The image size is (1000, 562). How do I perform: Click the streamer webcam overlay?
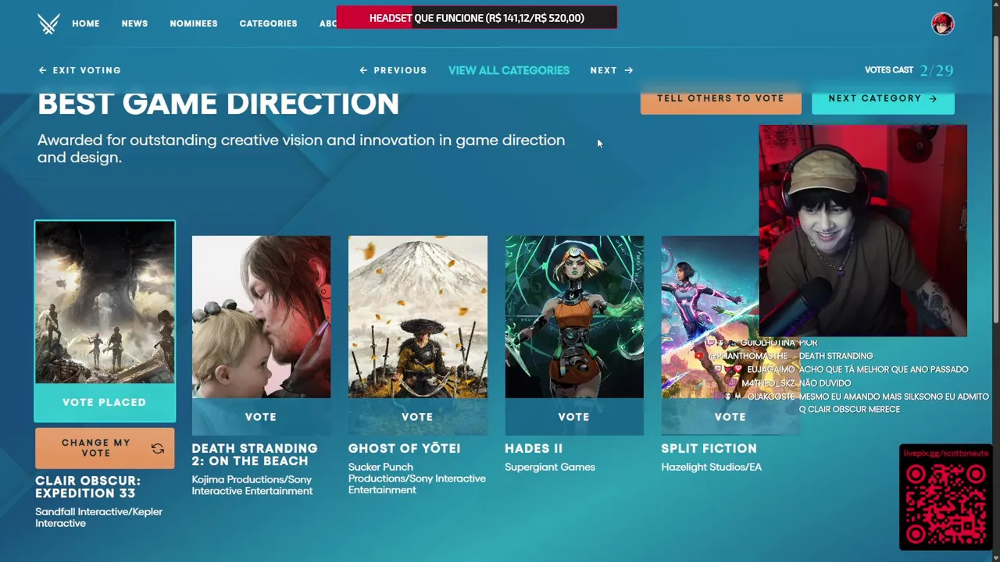point(862,230)
